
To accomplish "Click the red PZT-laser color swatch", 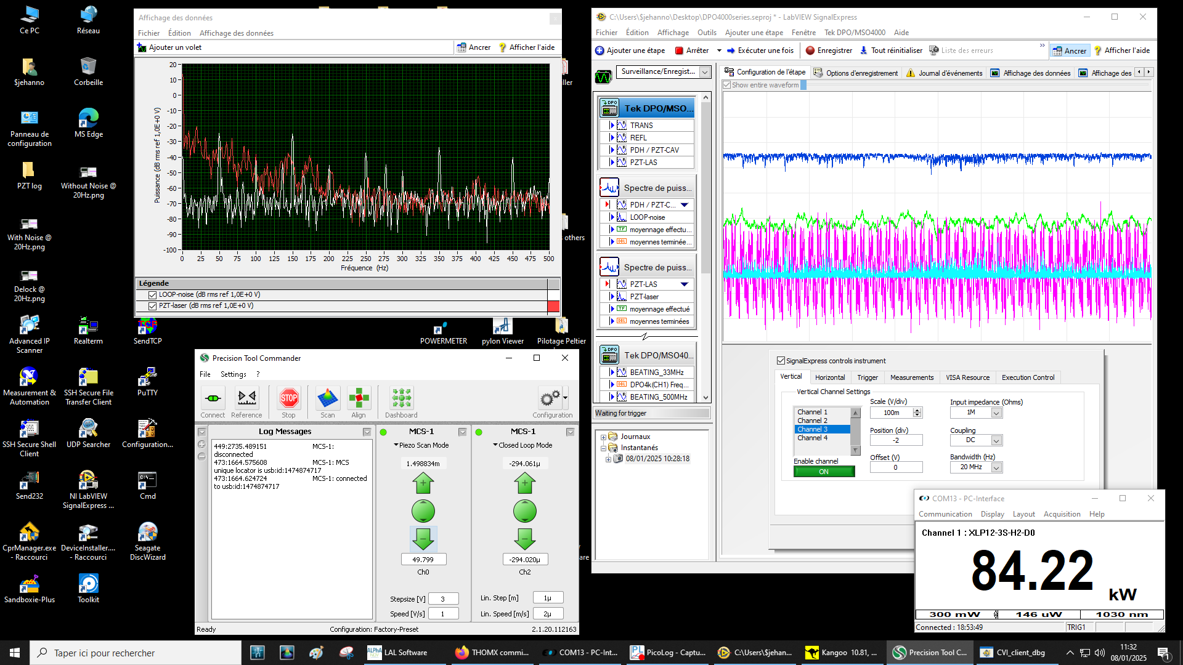I will (553, 306).
